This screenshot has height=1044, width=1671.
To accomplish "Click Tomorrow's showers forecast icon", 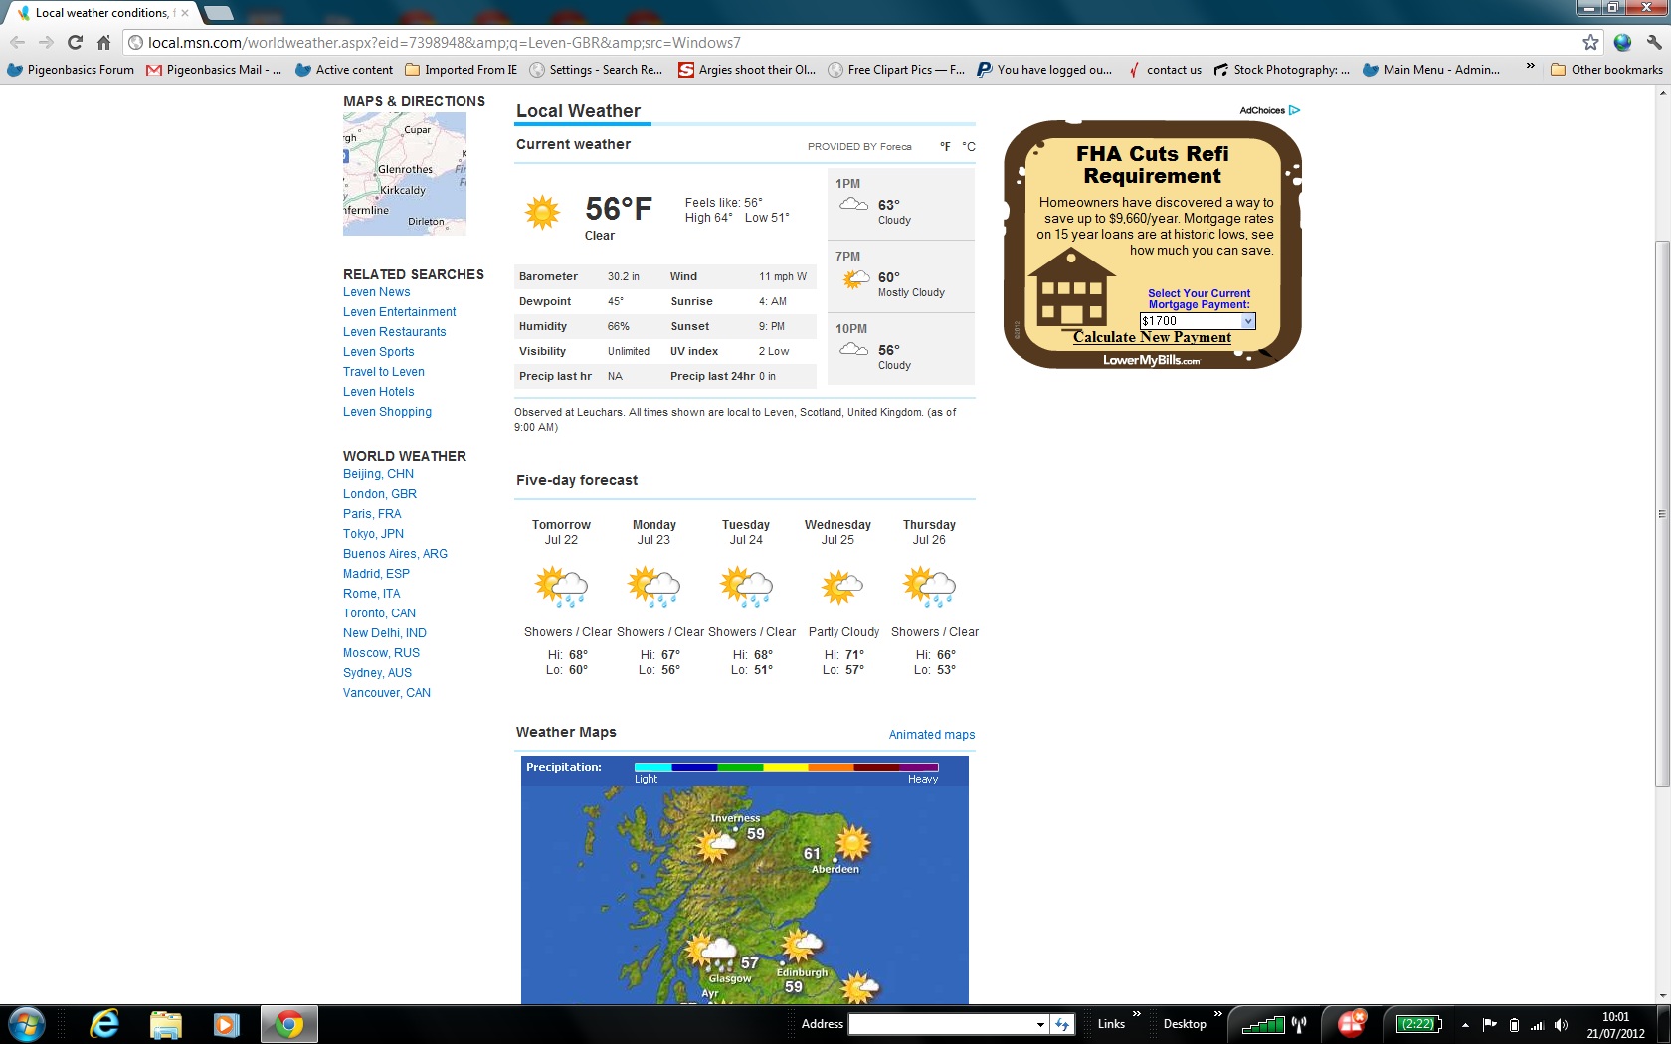I will coord(562,586).
